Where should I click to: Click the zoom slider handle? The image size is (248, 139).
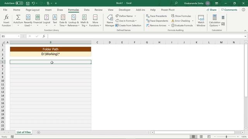226,137
